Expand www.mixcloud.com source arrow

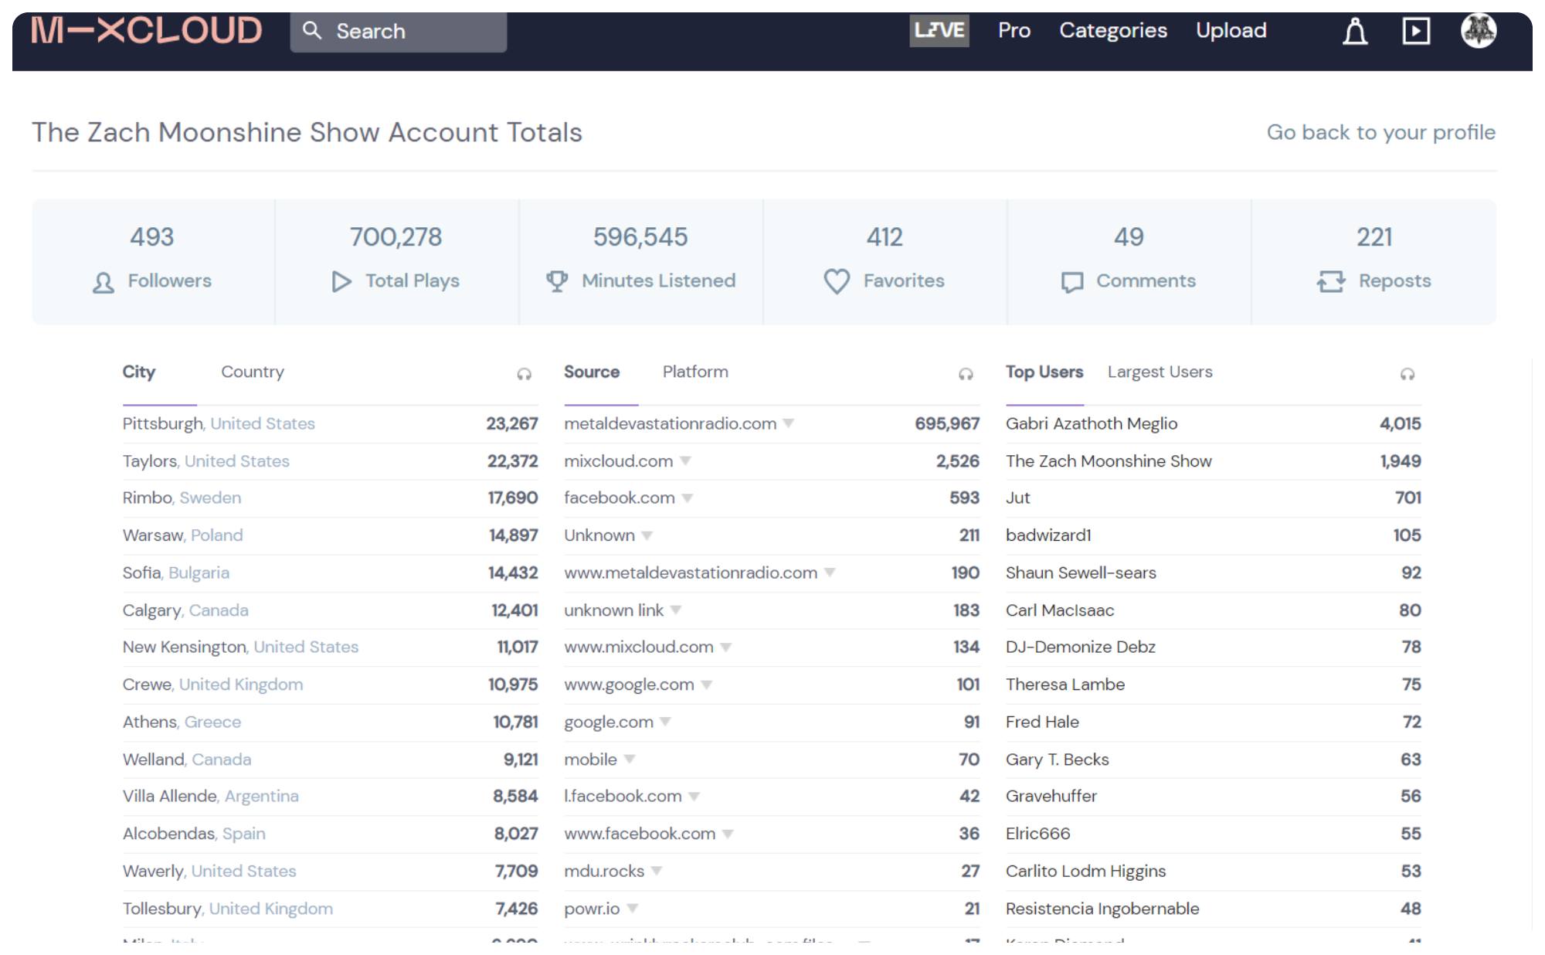[726, 647]
